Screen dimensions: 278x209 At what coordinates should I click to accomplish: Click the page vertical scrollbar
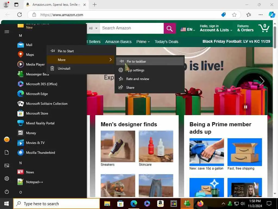[x=275, y=37]
